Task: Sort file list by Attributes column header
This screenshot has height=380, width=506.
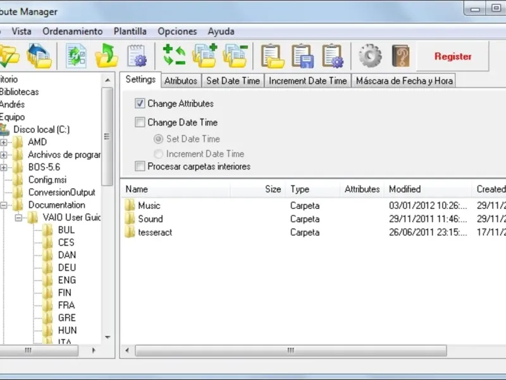Action: click(362, 189)
